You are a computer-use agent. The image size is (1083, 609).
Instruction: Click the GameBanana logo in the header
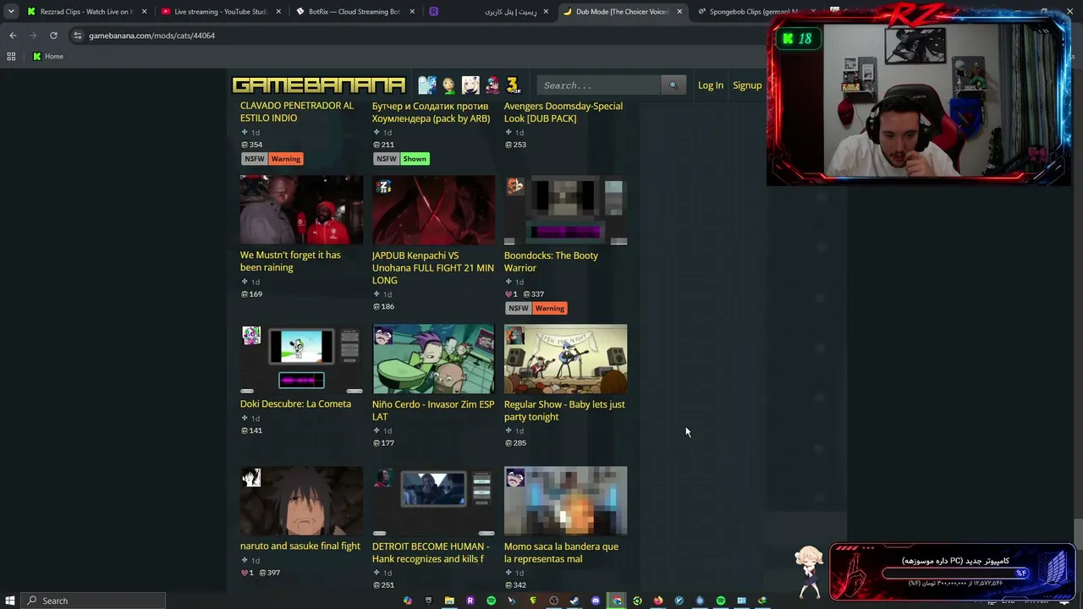click(x=319, y=85)
